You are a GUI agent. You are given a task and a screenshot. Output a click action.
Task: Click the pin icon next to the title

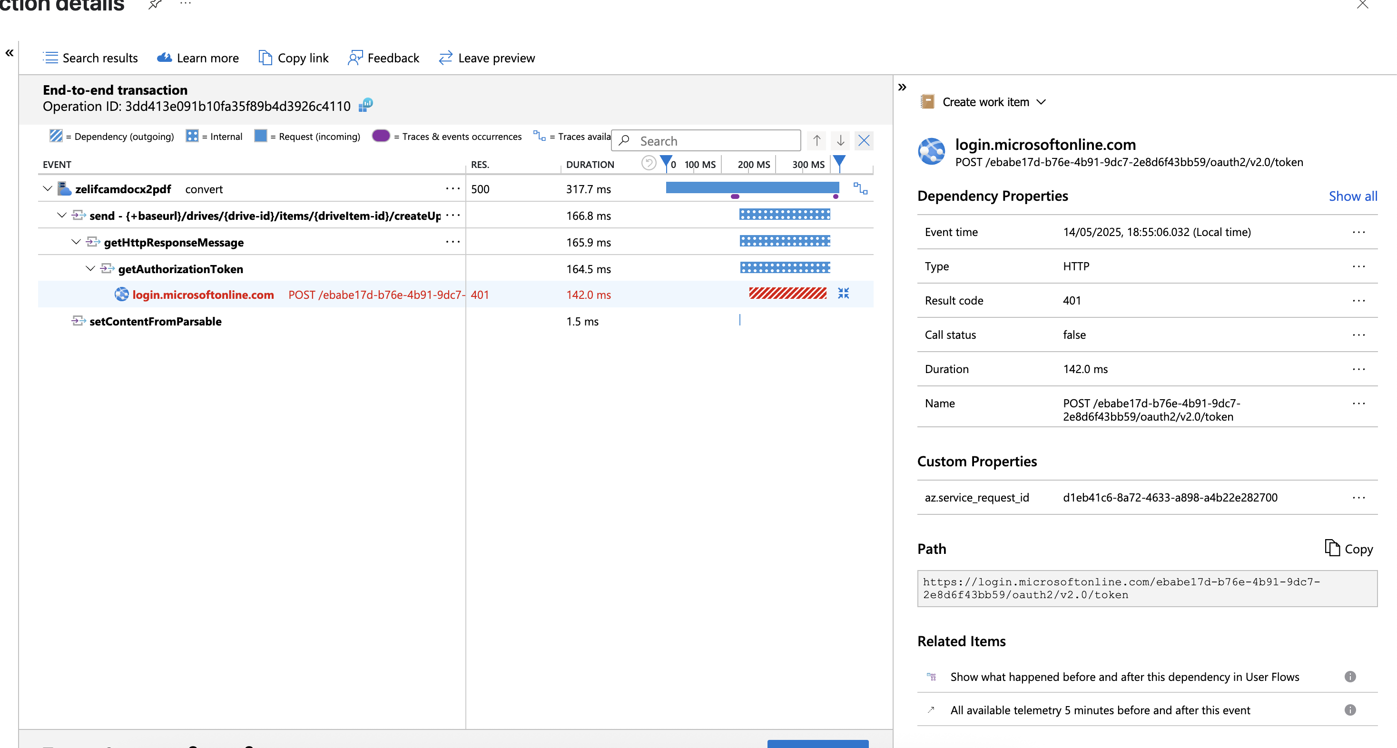[x=155, y=5]
